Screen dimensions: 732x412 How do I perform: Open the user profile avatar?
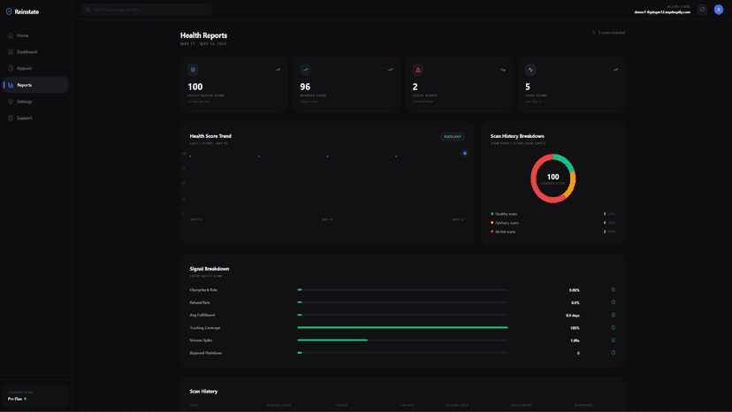click(x=719, y=10)
